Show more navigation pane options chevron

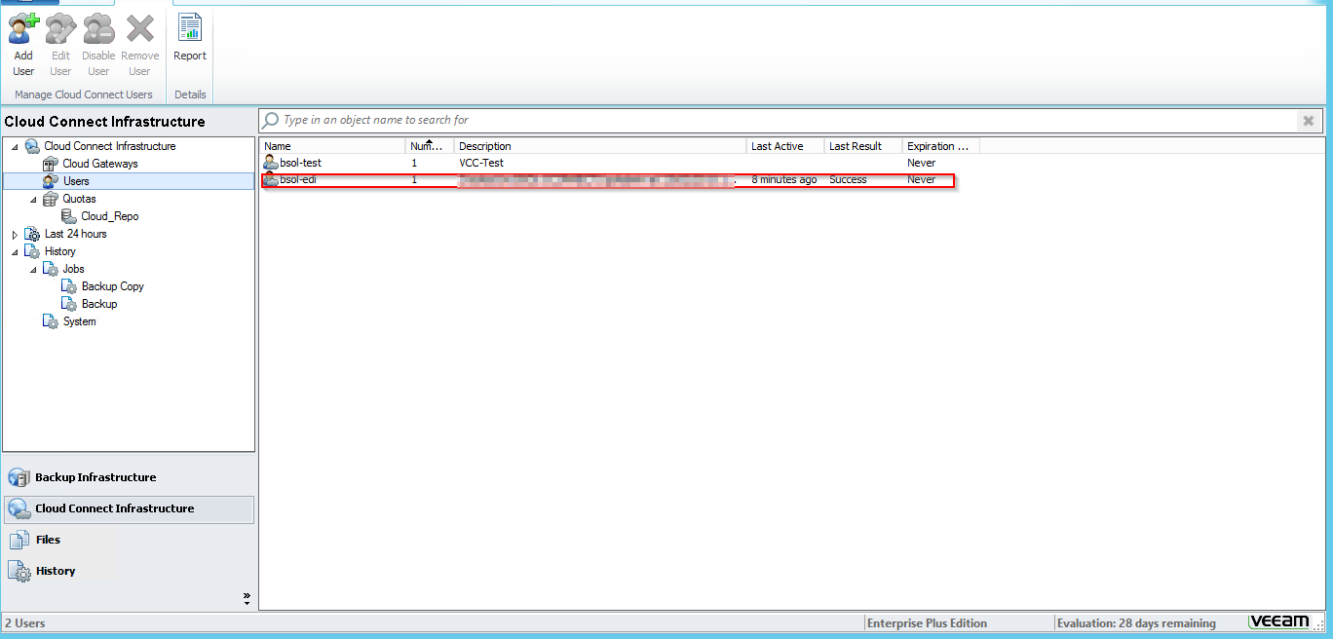click(247, 597)
